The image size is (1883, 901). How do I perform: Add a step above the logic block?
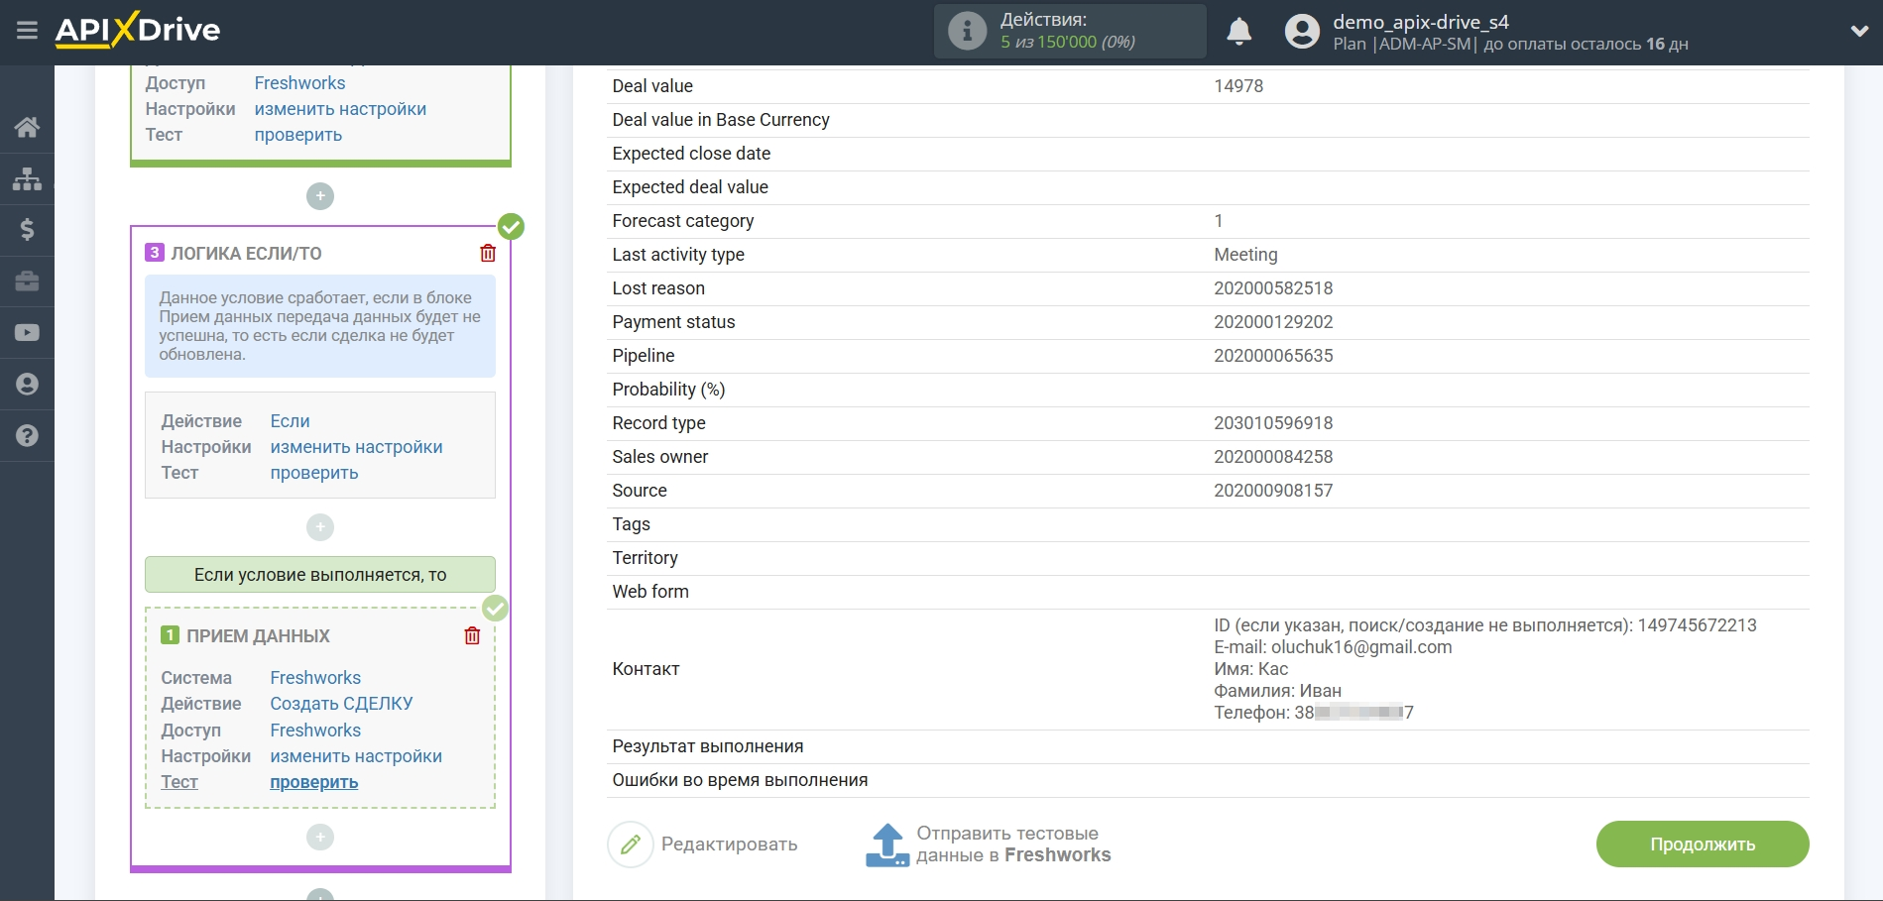click(320, 196)
